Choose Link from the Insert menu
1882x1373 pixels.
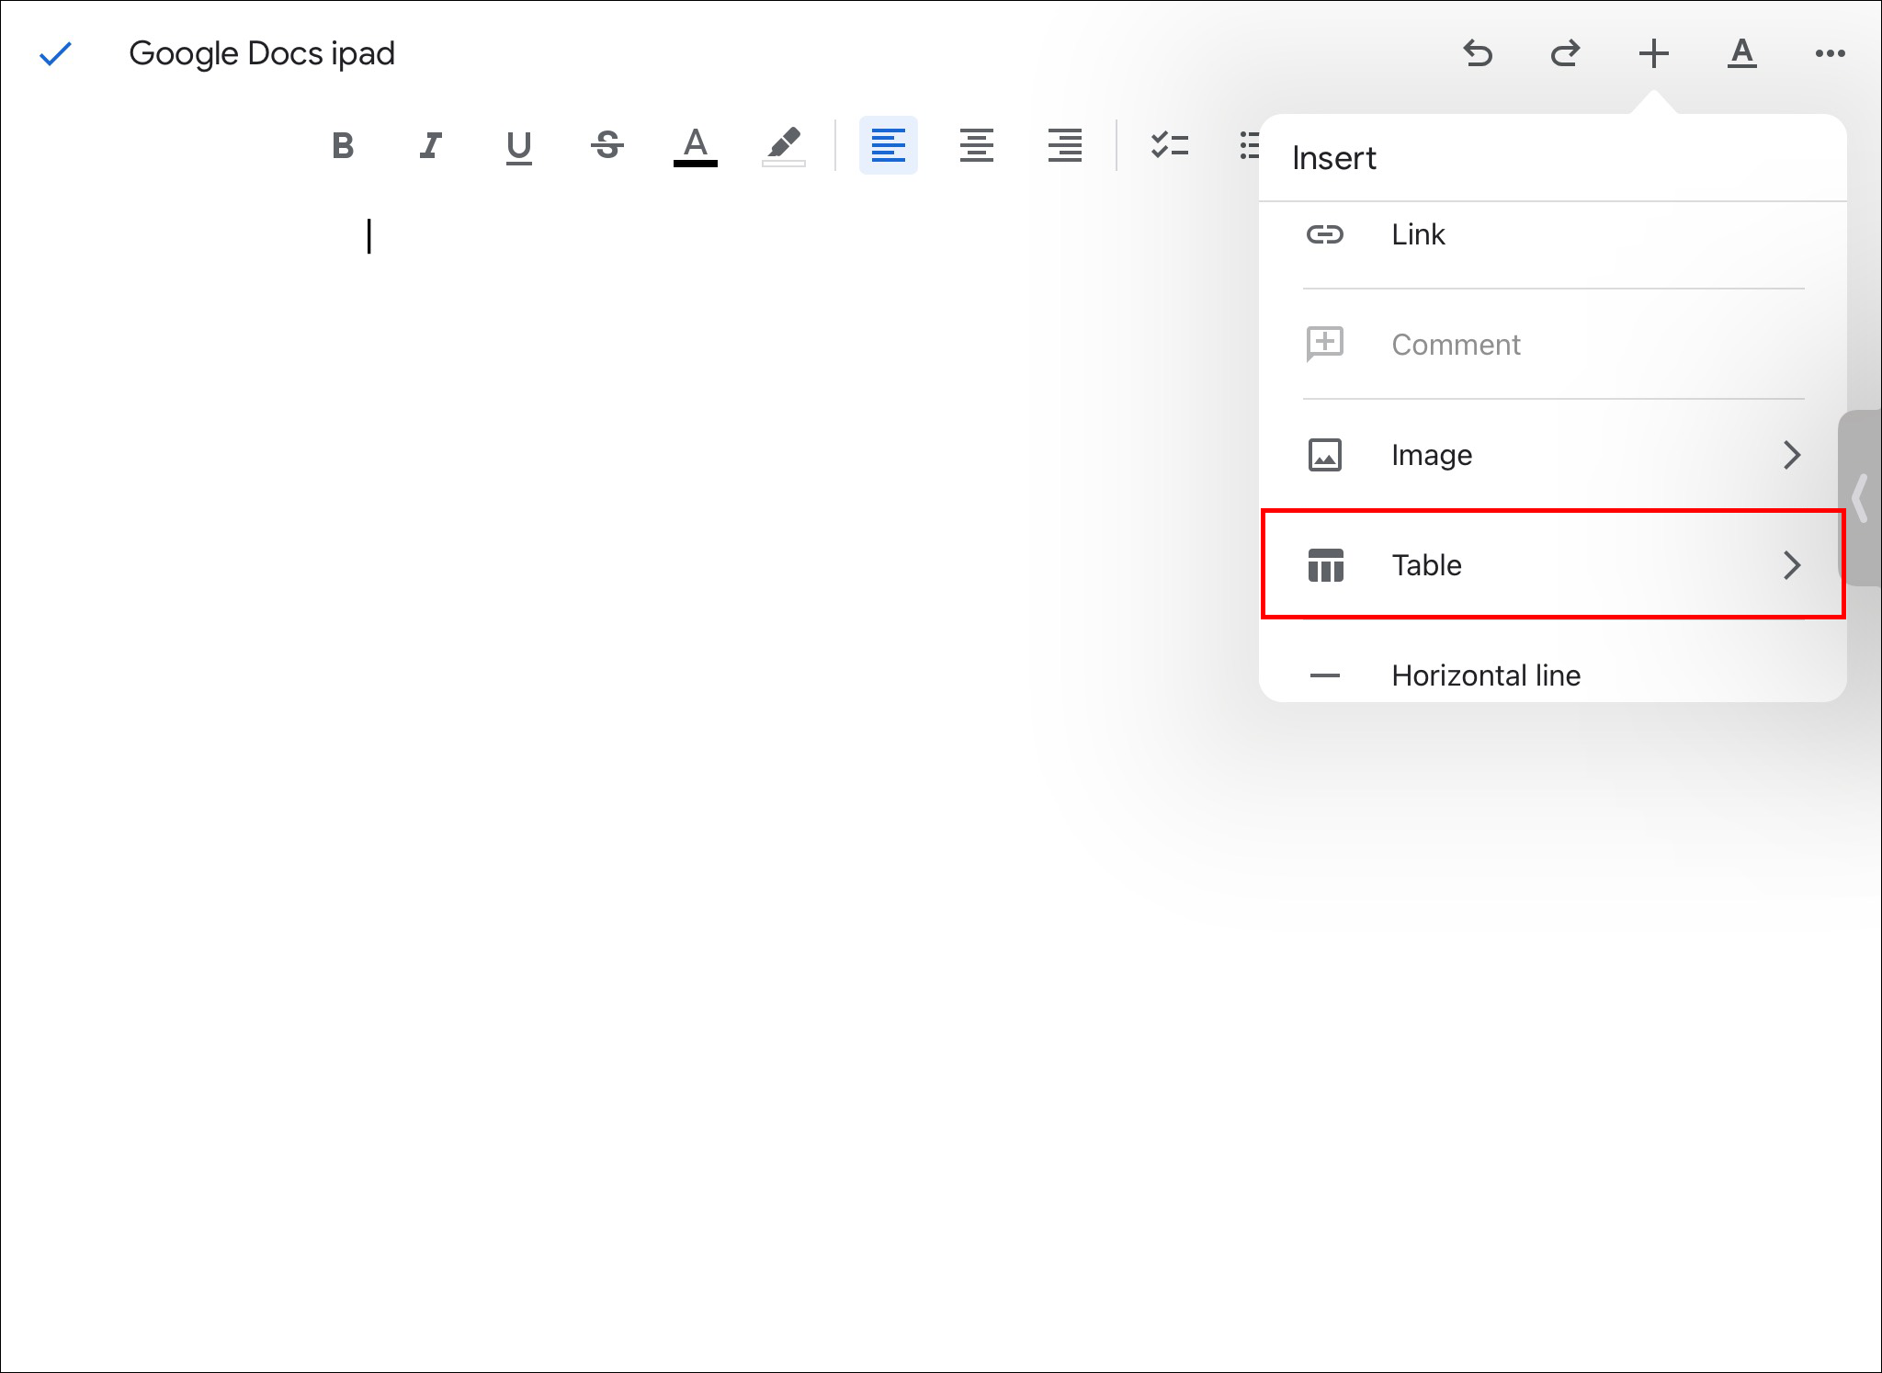click(1418, 235)
